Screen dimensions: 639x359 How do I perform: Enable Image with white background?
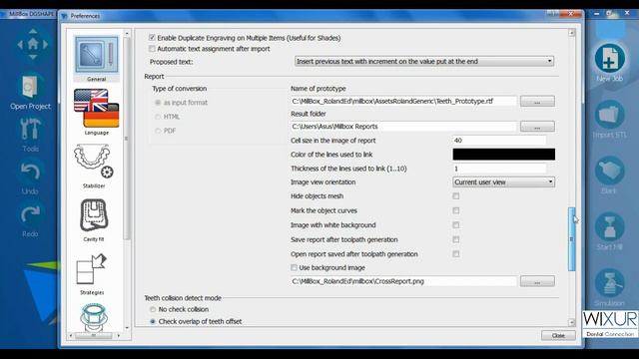point(456,225)
